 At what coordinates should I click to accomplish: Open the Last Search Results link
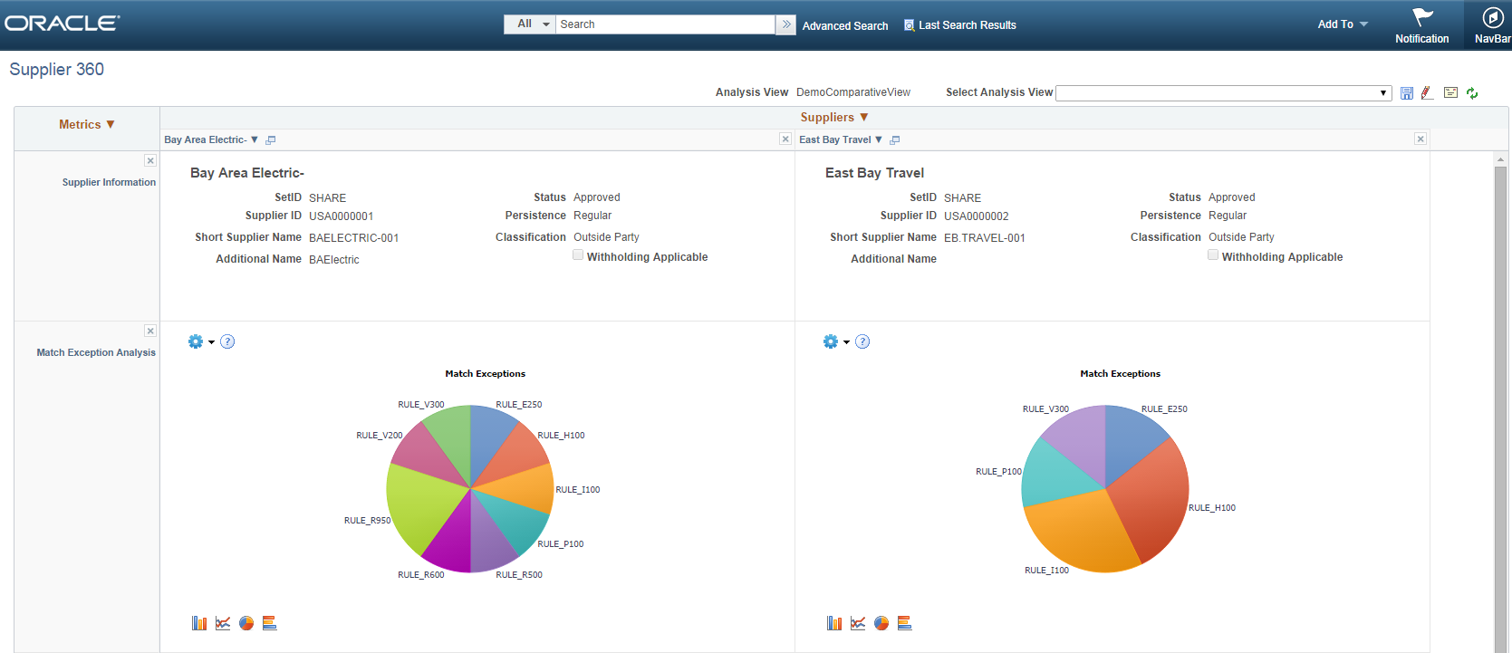[x=968, y=25]
